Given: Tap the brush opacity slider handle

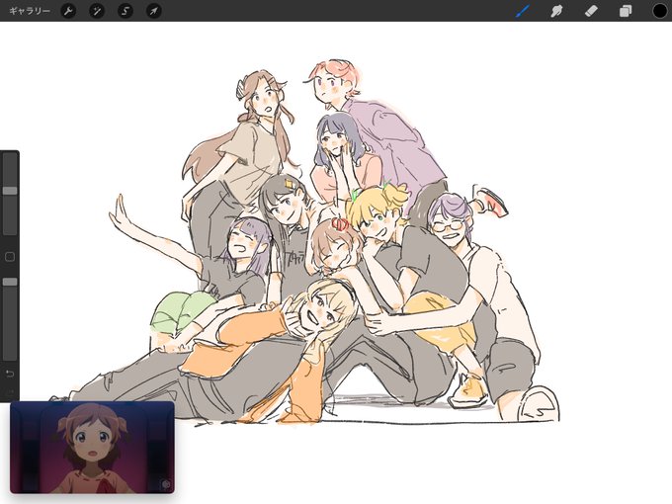Looking at the screenshot, I should pyautogui.click(x=10, y=282).
